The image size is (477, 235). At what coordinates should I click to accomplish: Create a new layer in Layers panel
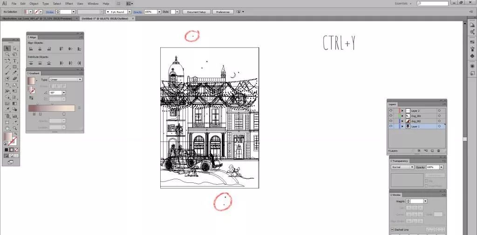coord(432,151)
